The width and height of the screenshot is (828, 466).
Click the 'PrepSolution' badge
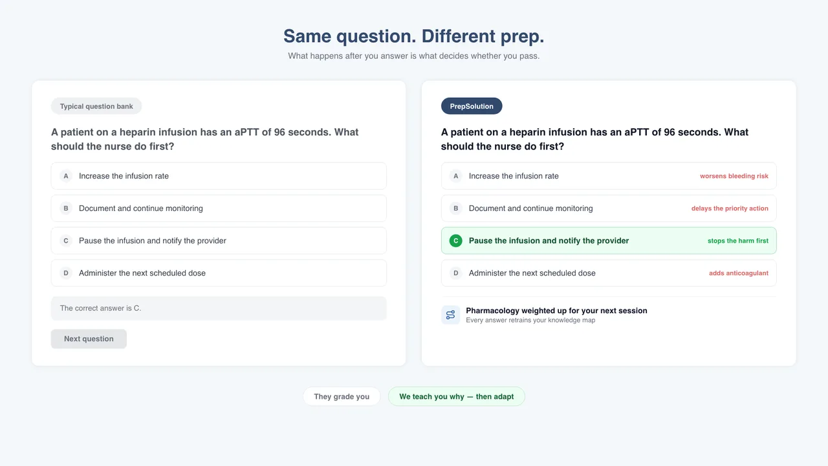pyautogui.click(x=472, y=106)
